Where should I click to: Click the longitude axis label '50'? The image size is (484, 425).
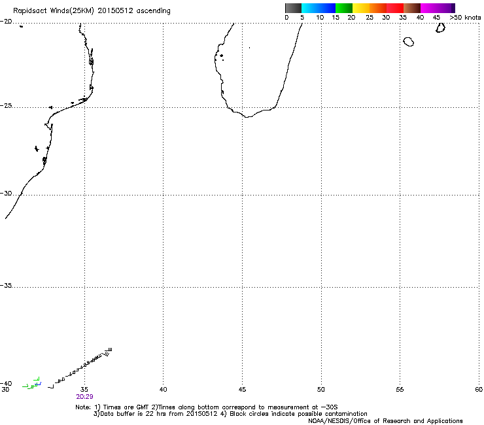click(x=321, y=390)
